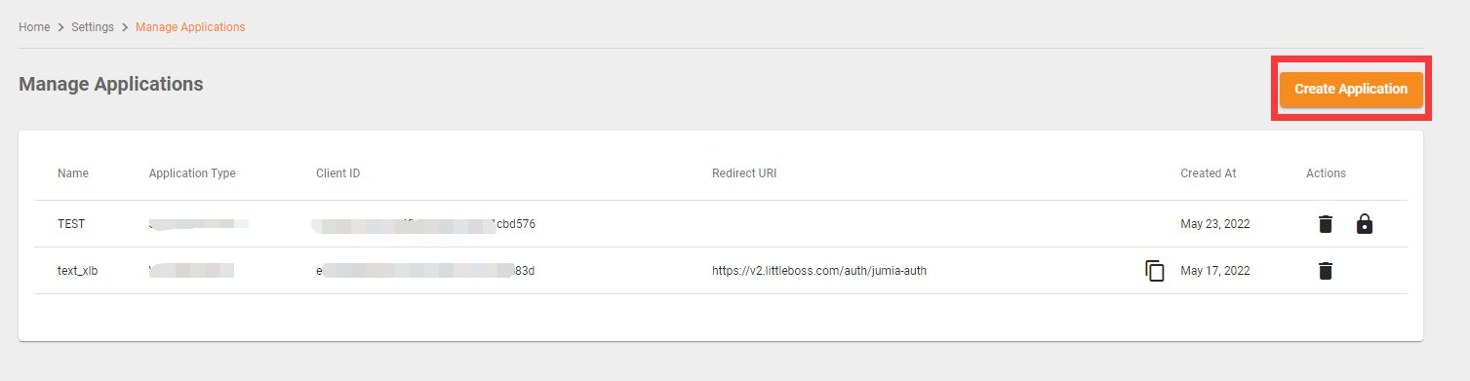Screen dimensions: 1470x381
Task: Open Settings from the breadcrumb trail
Action: click(x=93, y=27)
